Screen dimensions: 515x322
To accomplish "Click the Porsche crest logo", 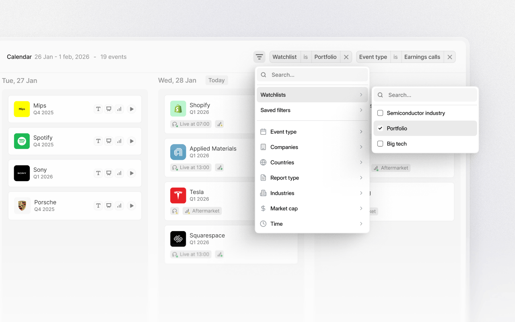I will point(22,206).
